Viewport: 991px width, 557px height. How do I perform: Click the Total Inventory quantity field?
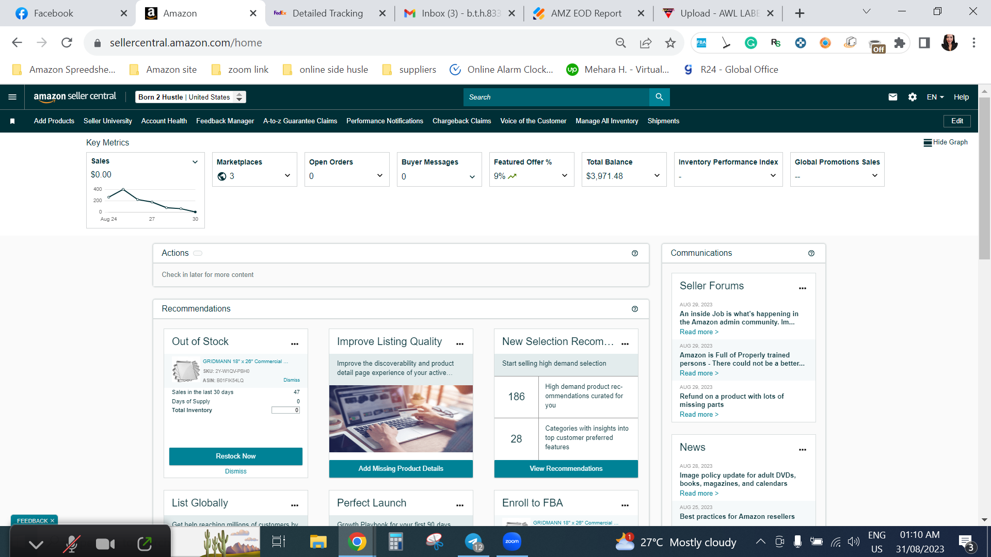285,411
